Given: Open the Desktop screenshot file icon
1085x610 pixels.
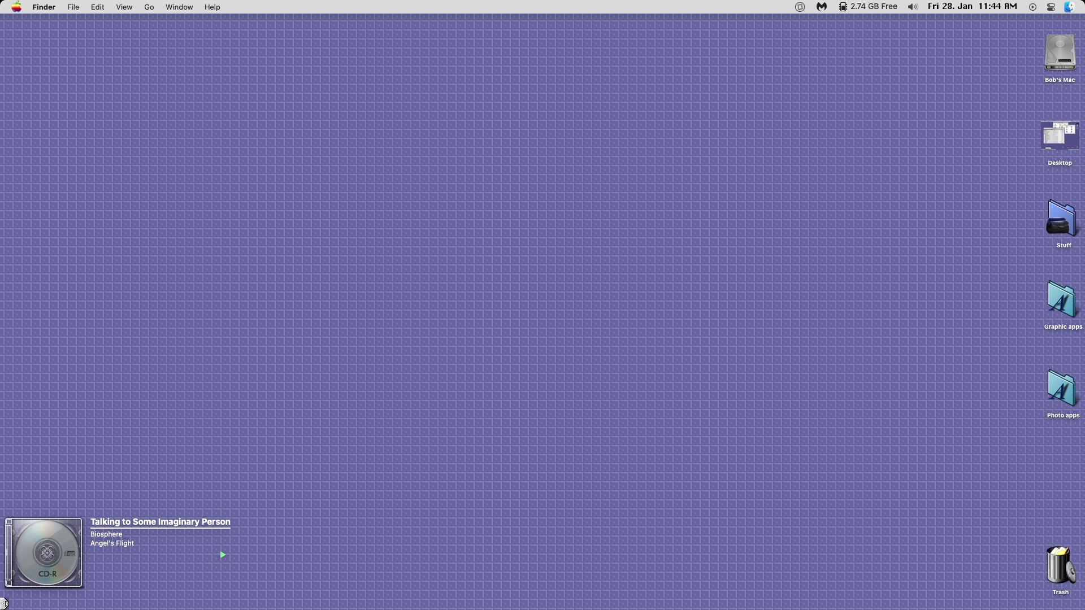Looking at the screenshot, I should point(1060,136).
